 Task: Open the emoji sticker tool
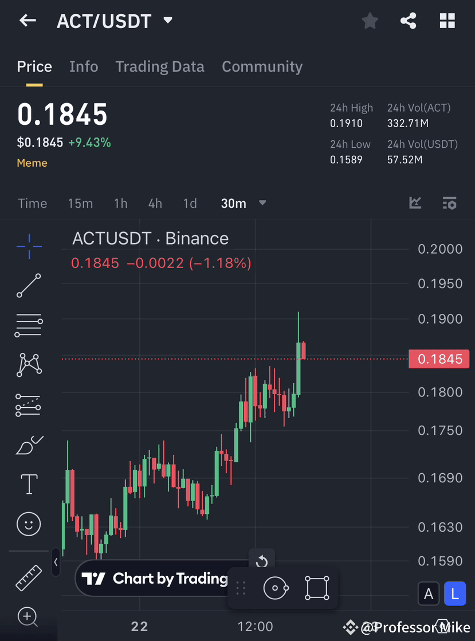point(29,524)
